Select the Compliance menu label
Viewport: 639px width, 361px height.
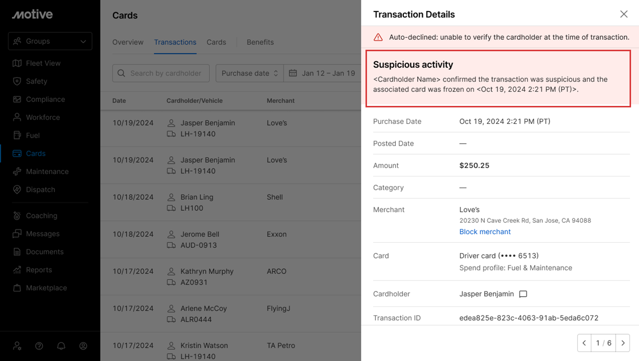pos(45,99)
